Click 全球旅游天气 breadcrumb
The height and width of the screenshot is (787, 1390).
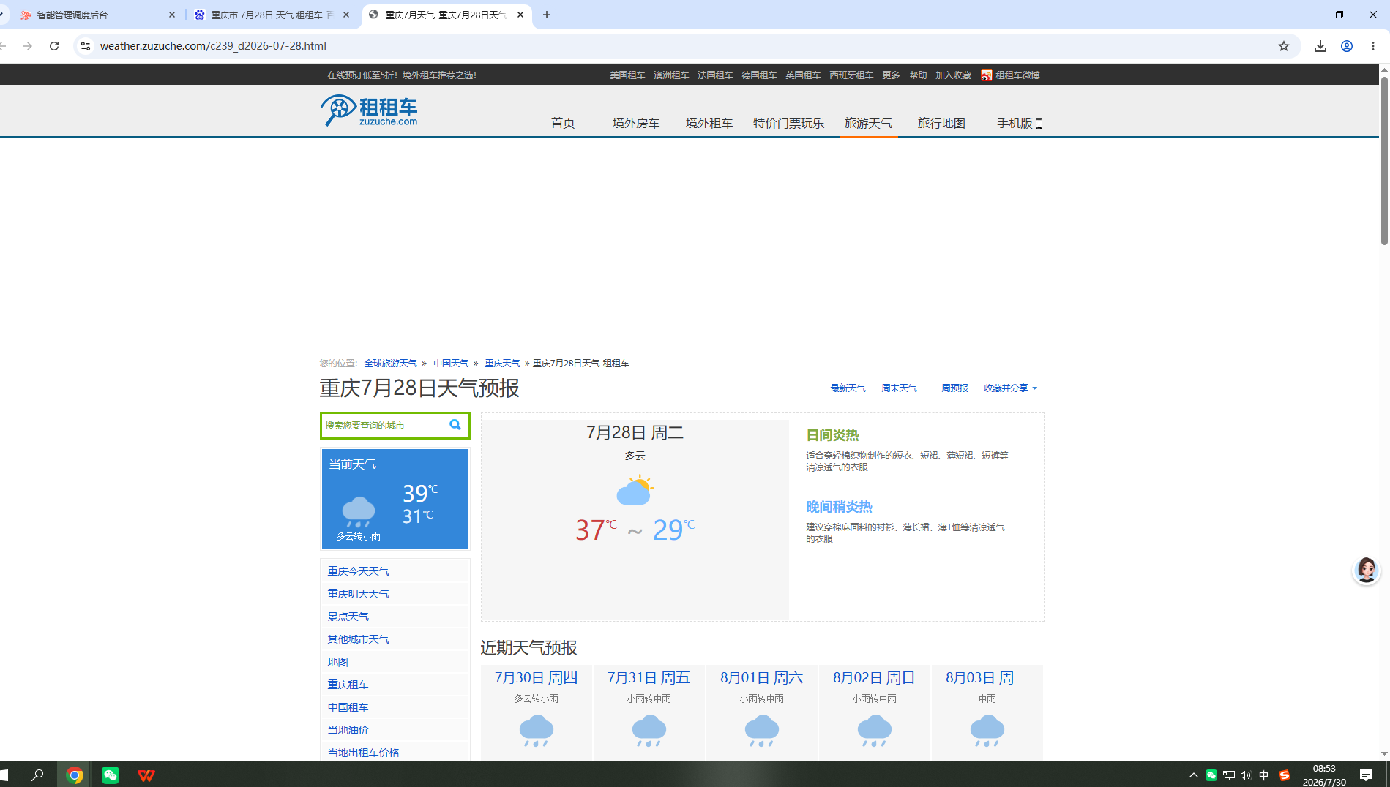[390, 364]
